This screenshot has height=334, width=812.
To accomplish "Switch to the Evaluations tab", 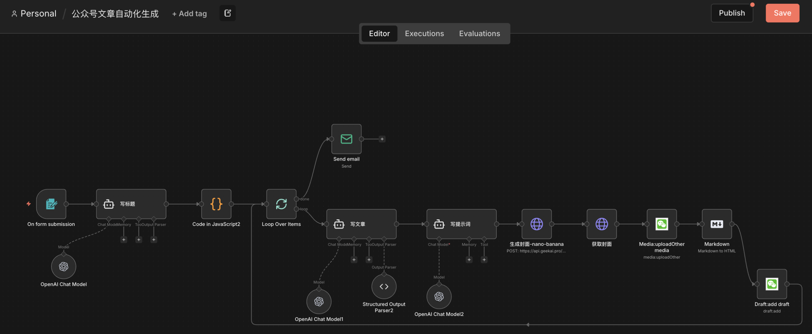I will click(x=479, y=34).
